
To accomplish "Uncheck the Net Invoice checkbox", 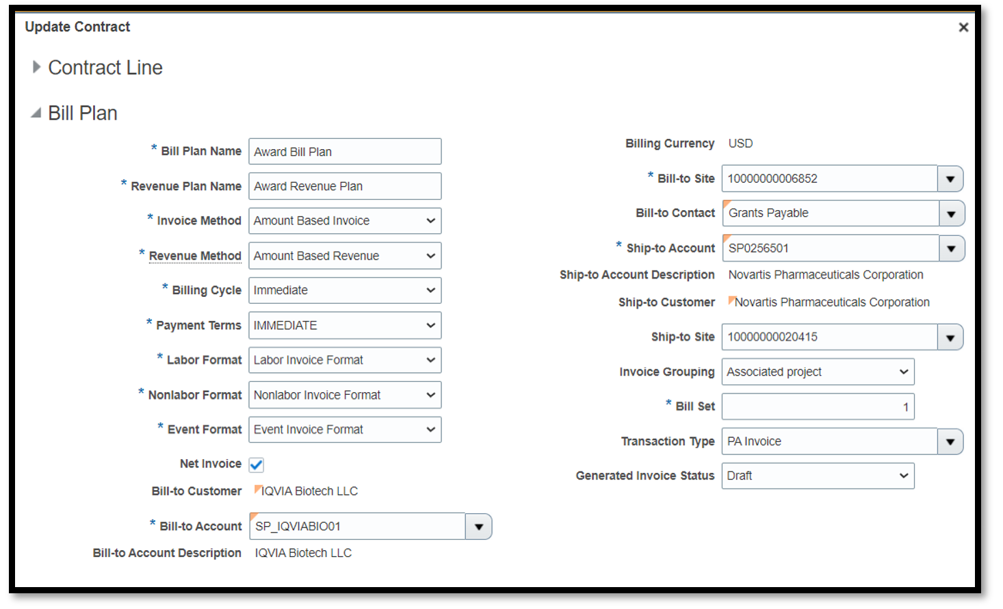I will tap(257, 465).
